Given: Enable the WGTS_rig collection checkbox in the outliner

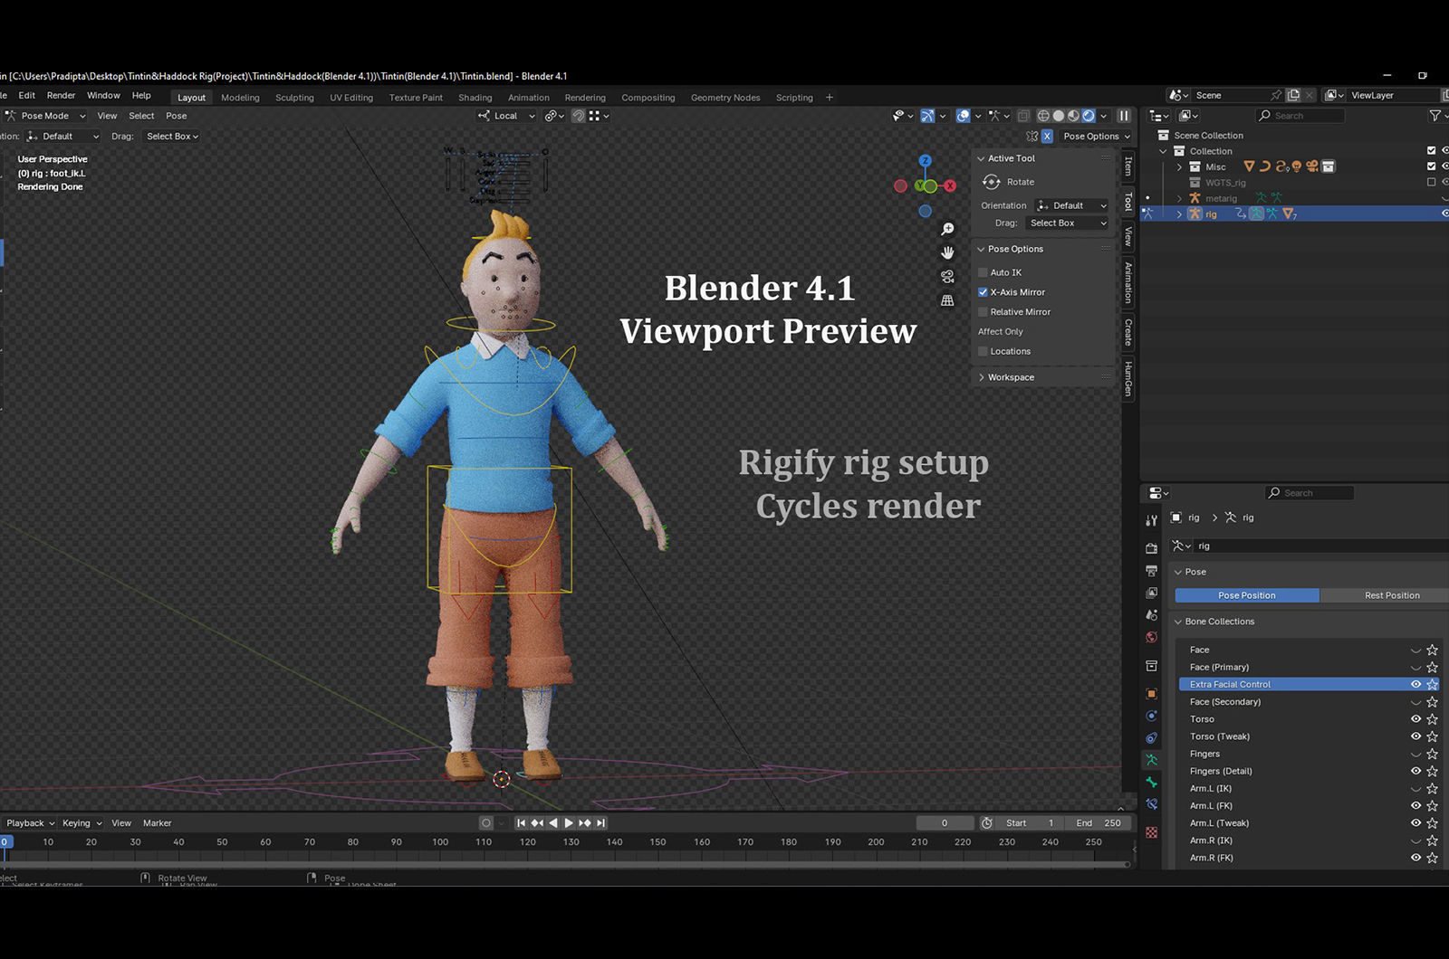Looking at the screenshot, I should 1432,182.
